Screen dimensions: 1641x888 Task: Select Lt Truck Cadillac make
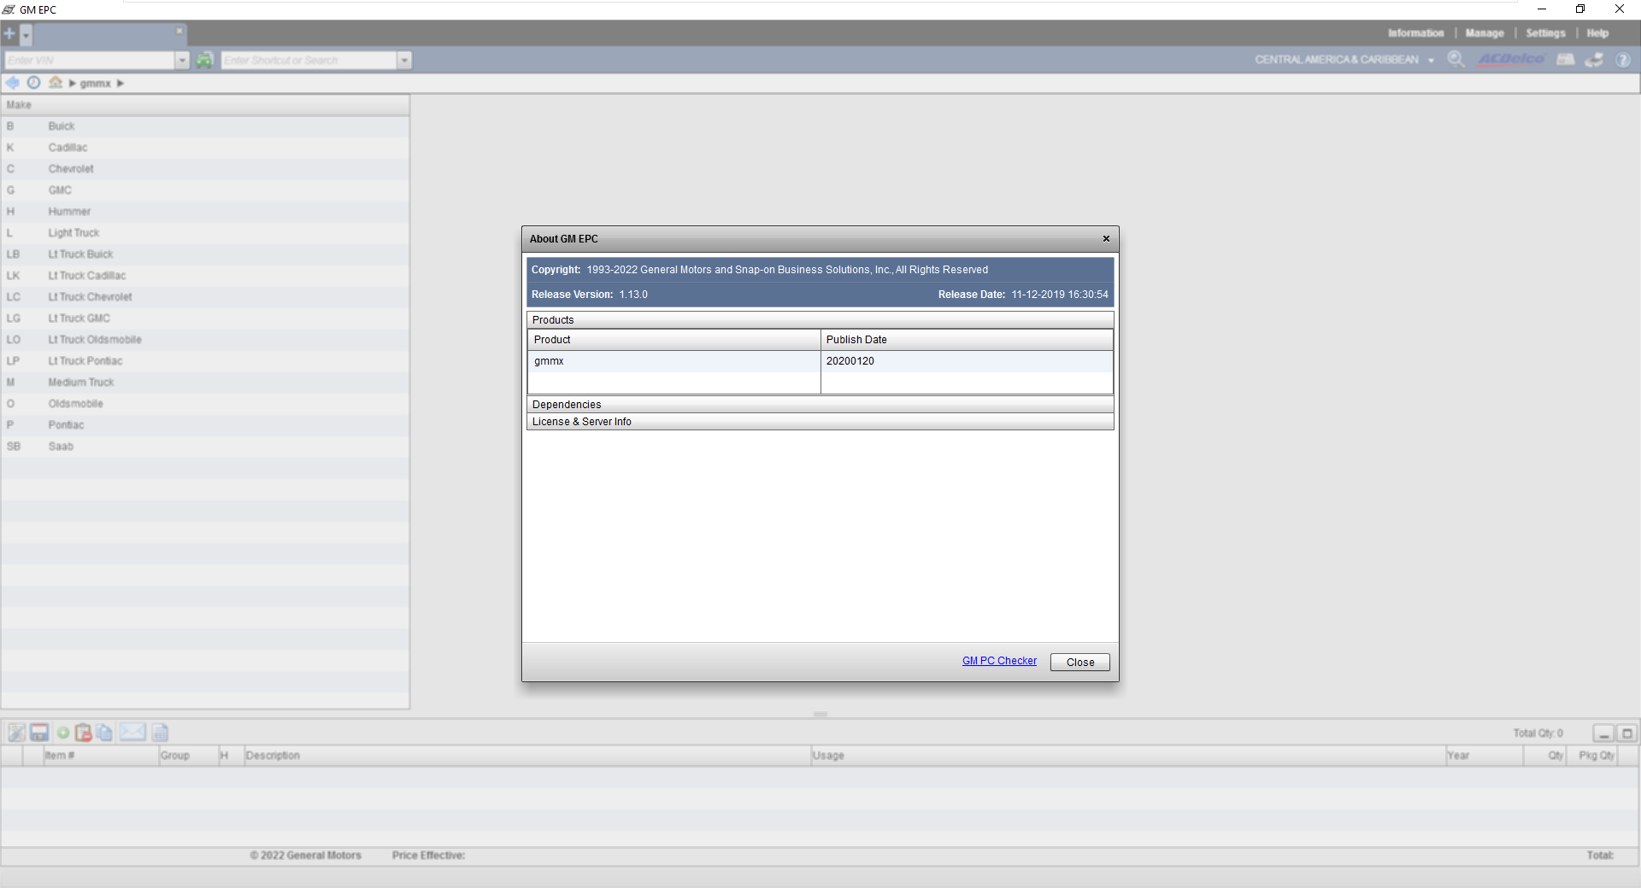point(205,276)
